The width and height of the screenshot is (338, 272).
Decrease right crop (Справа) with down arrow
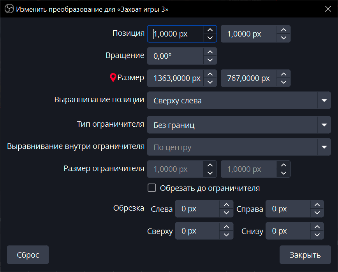(x=317, y=213)
